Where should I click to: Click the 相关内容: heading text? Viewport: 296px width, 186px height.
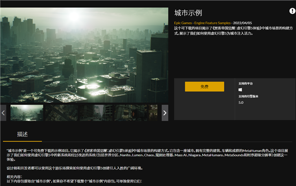pos(14,177)
